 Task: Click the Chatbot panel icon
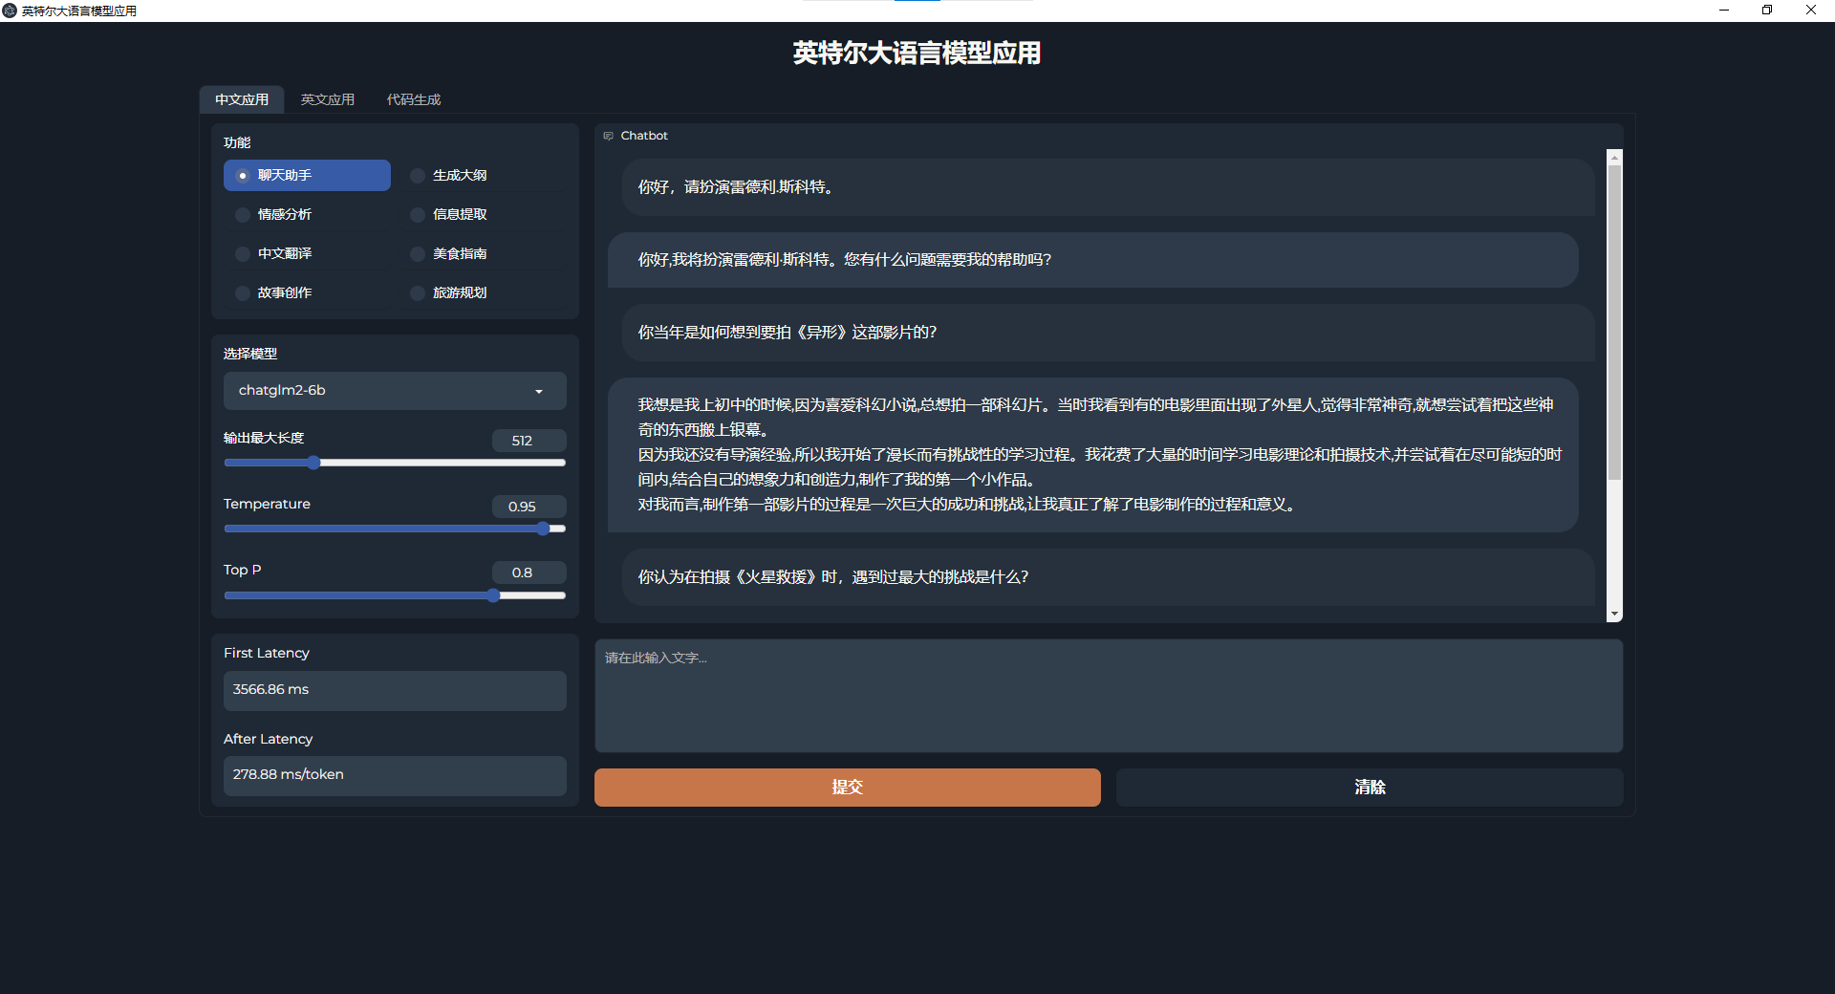608,136
